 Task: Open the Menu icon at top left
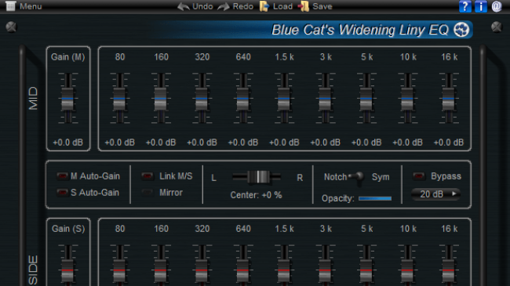click(x=10, y=6)
